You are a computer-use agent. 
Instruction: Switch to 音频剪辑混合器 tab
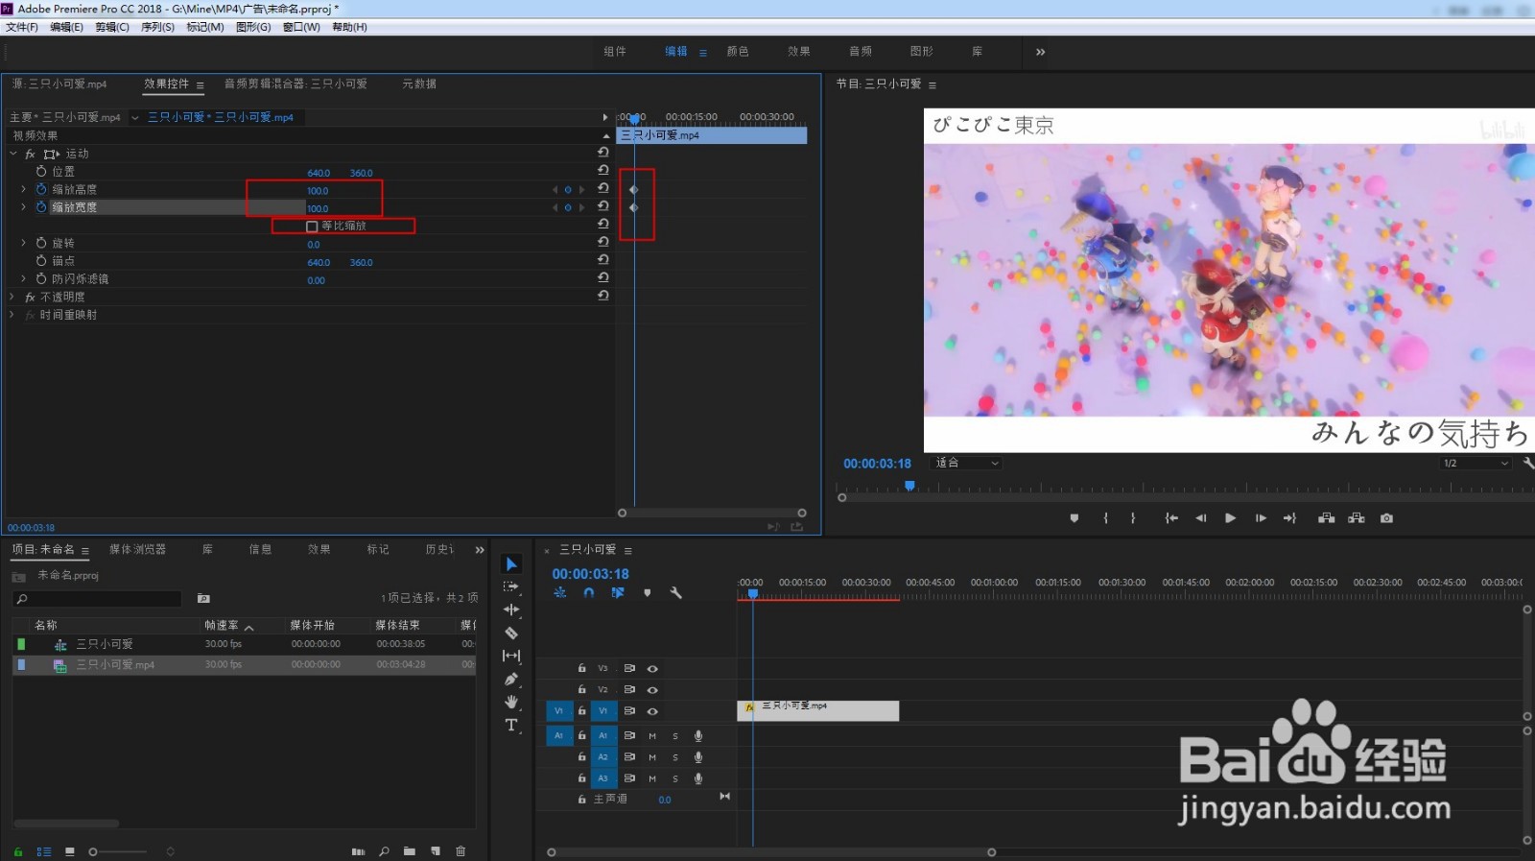295,84
